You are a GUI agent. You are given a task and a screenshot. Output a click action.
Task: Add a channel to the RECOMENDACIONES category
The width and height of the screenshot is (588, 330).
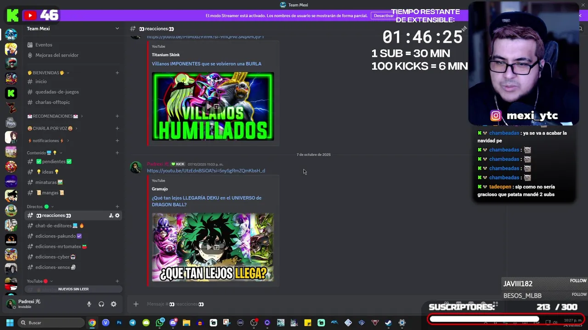coord(117,116)
